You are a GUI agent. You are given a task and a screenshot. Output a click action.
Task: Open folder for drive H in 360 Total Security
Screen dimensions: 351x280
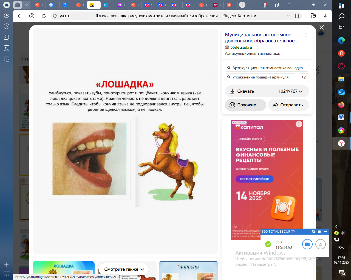point(307,244)
